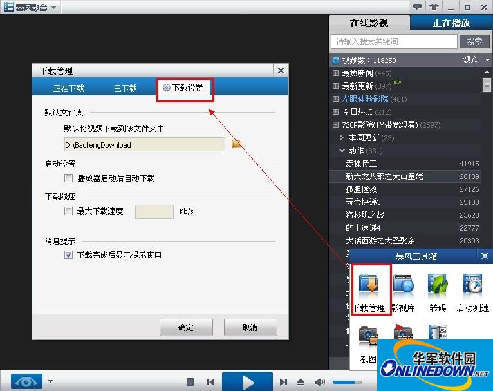Expand the 最热新闻 category
493x391 pixels.
336,73
